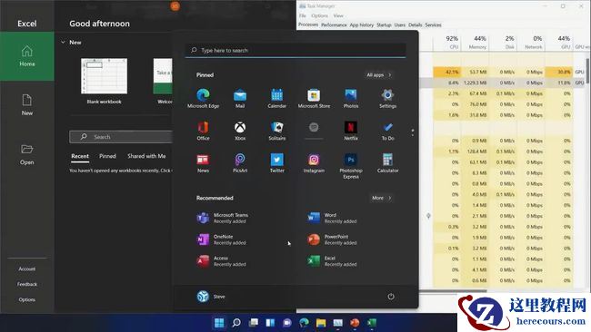Open the Xbox app

tap(240, 131)
